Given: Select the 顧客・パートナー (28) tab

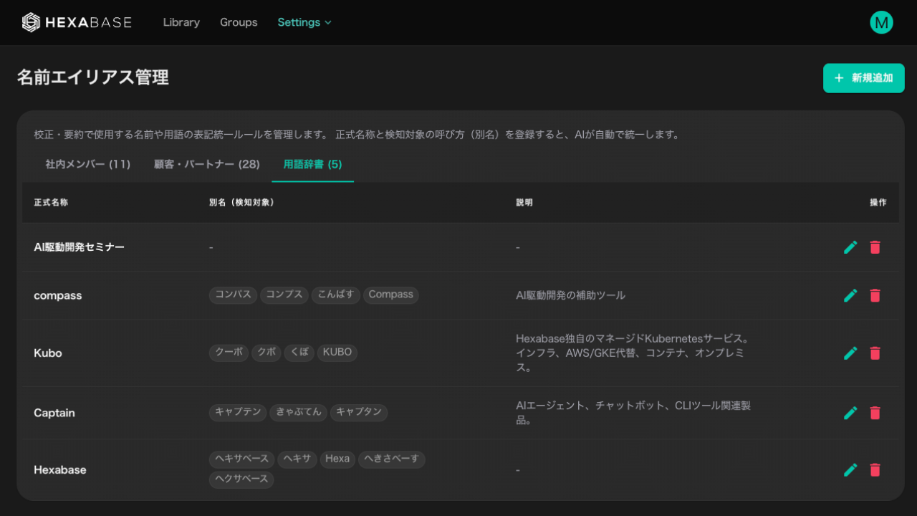Looking at the screenshot, I should click(x=207, y=164).
